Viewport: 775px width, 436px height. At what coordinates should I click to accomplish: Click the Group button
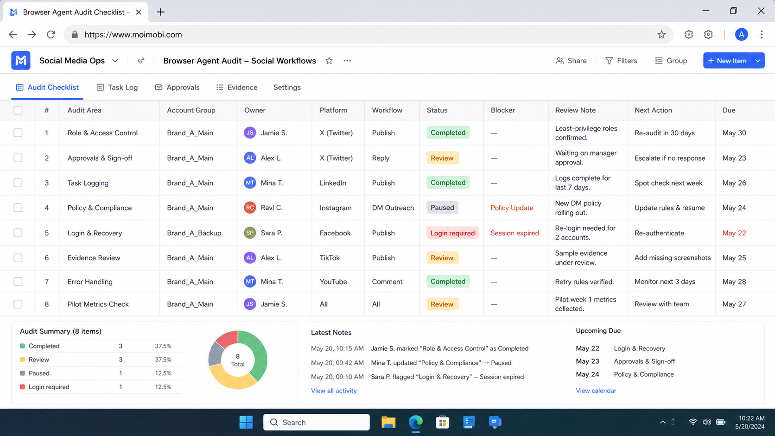tap(671, 61)
